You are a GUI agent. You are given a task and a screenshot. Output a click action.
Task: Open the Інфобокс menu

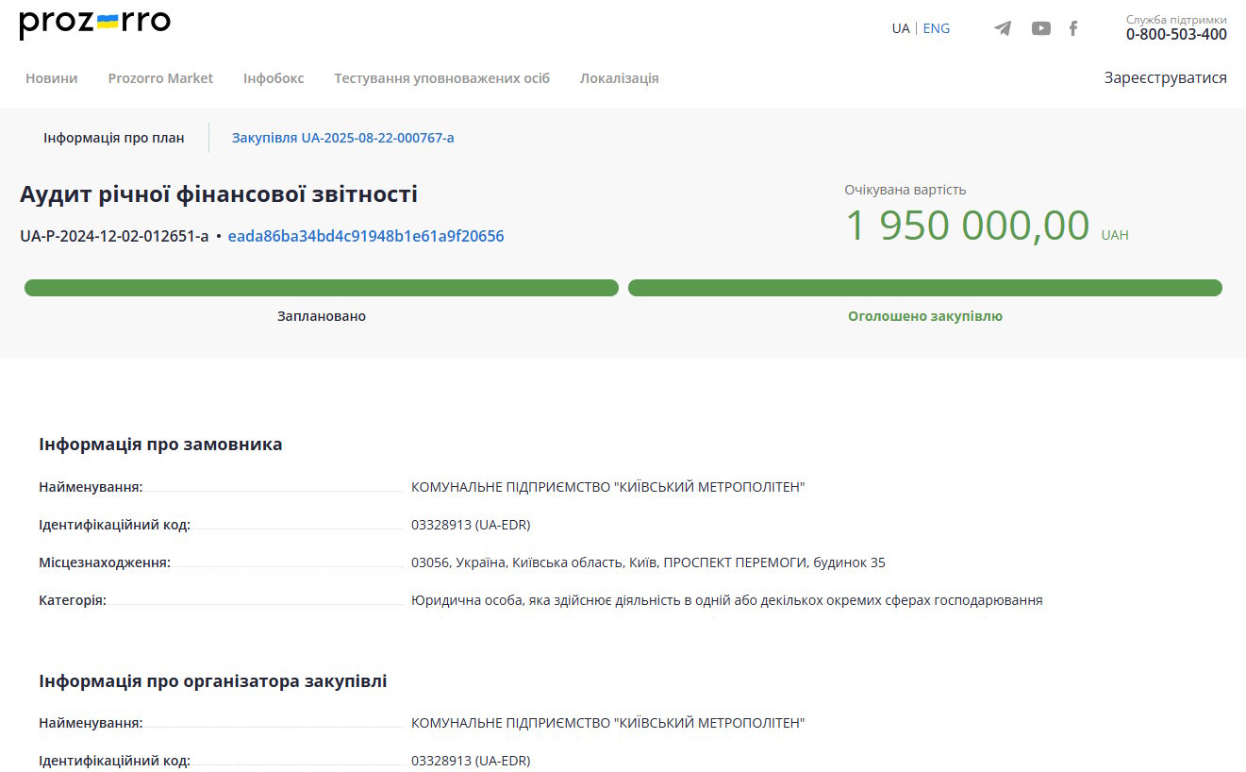click(274, 78)
